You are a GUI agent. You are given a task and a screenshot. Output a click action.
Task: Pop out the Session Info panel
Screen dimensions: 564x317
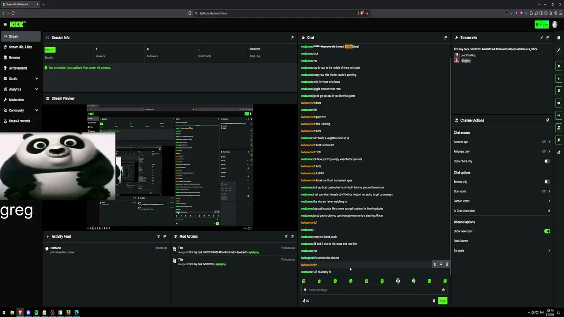(292, 38)
